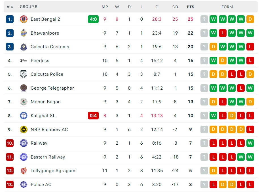Click the Police AC team logo
This screenshot has height=192, width=262.
click(x=24, y=185)
